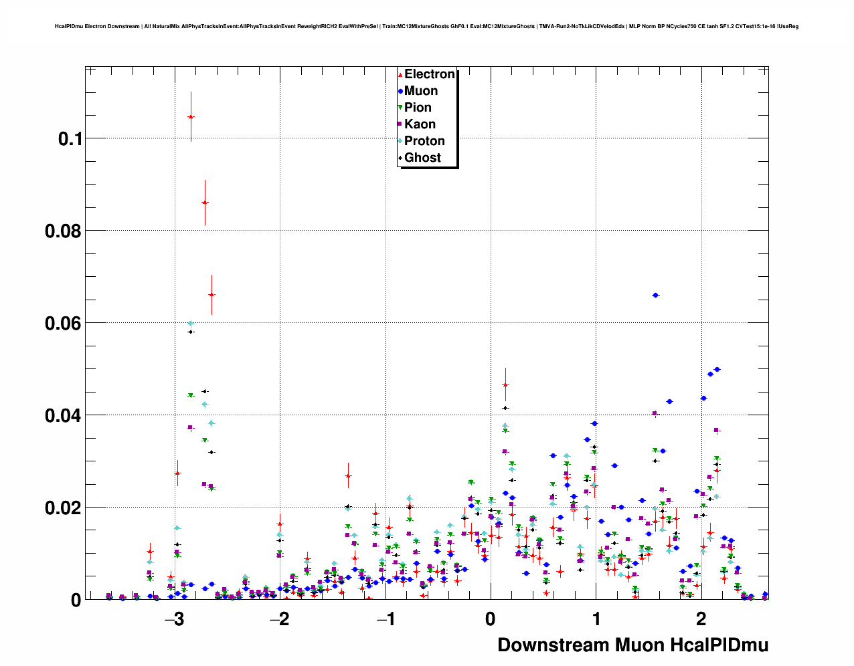The height and width of the screenshot is (666, 854).
Task: Click the cyan Proton legend marker
Action: coord(400,141)
